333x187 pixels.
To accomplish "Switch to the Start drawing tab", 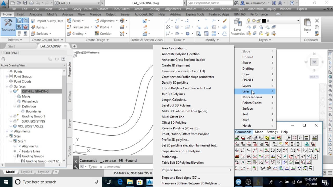I will 11,46.
